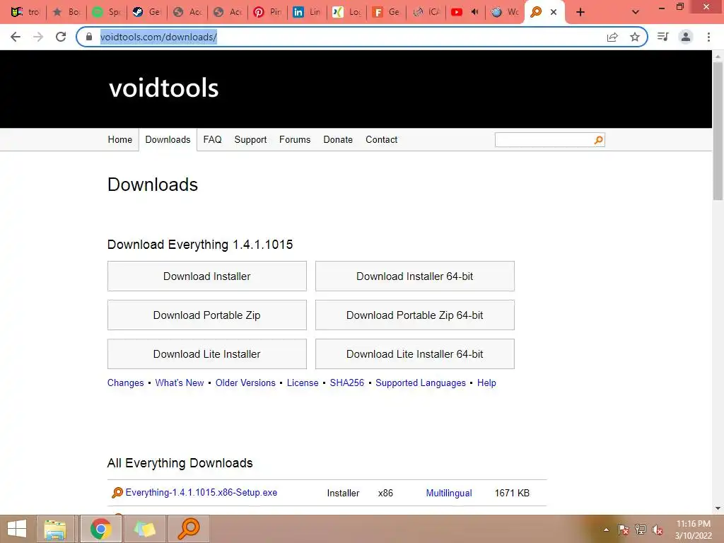Close the active voidtools tab
The width and height of the screenshot is (724, 543).
point(553,12)
